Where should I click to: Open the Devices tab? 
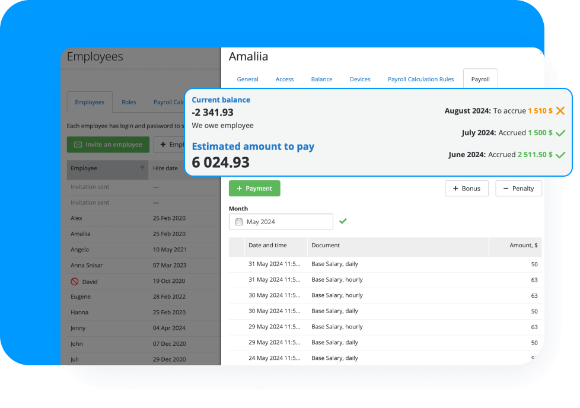[360, 79]
